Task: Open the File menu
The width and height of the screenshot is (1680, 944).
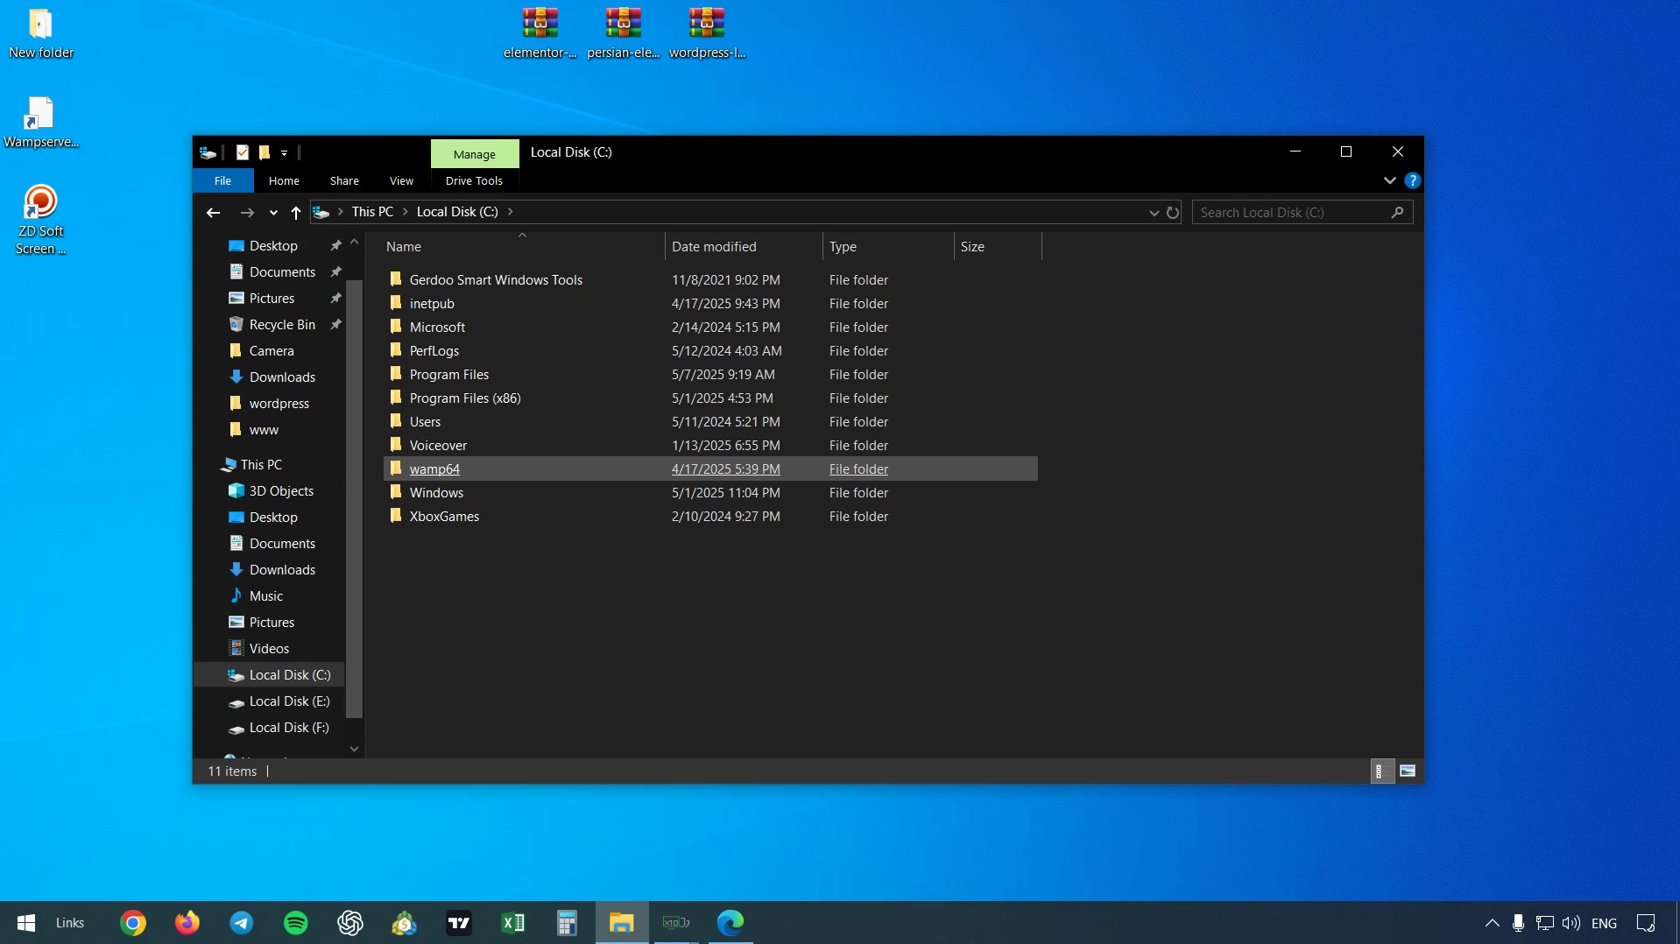Action: [222, 180]
